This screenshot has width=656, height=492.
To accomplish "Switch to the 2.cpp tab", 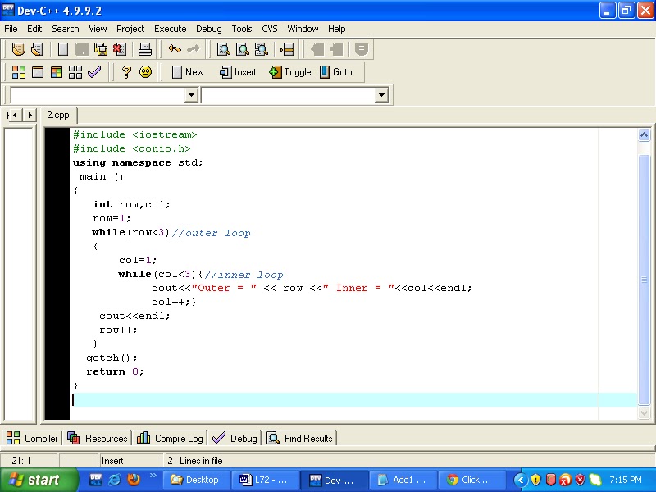I will 57,115.
